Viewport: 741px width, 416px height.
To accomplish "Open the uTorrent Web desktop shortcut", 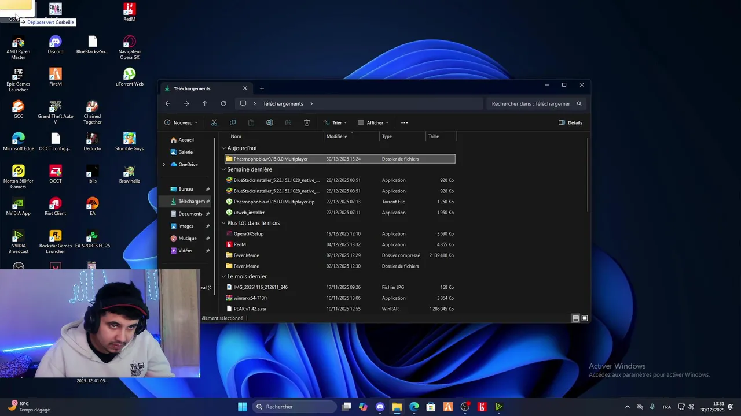I will coord(129,77).
